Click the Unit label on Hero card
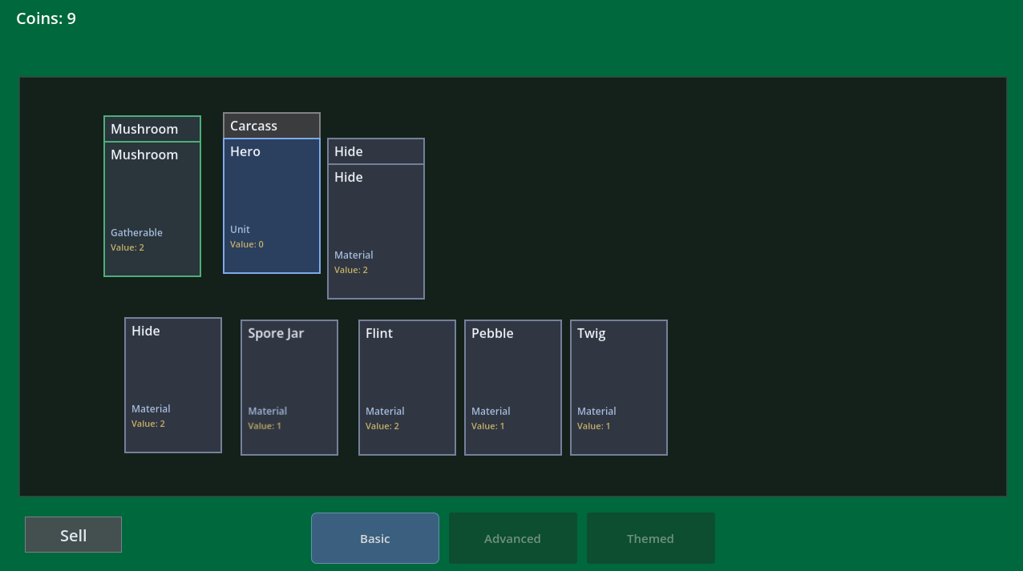 pos(240,229)
